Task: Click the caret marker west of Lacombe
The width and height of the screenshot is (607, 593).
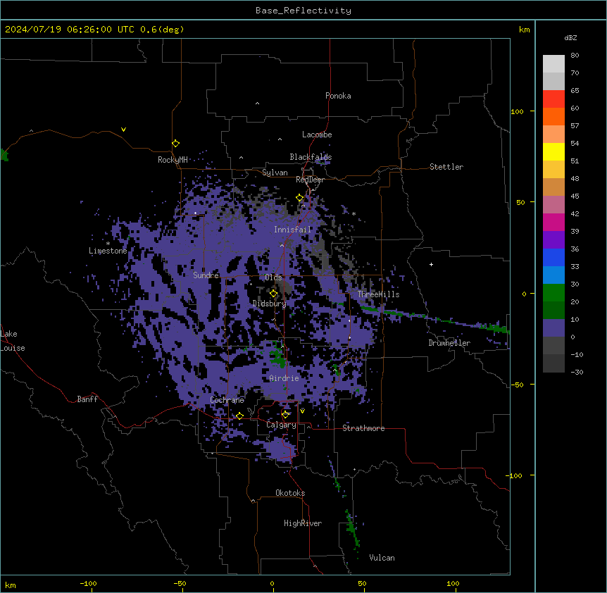Action: [280, 139]
